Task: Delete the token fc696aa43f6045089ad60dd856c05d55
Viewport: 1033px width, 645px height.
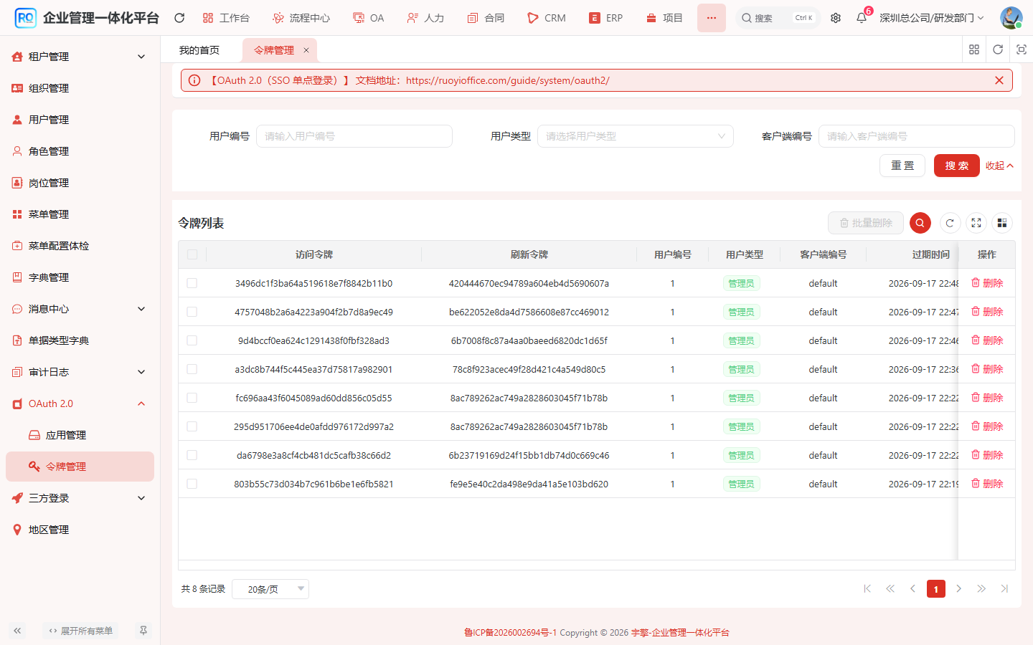Action: [987, 398]
